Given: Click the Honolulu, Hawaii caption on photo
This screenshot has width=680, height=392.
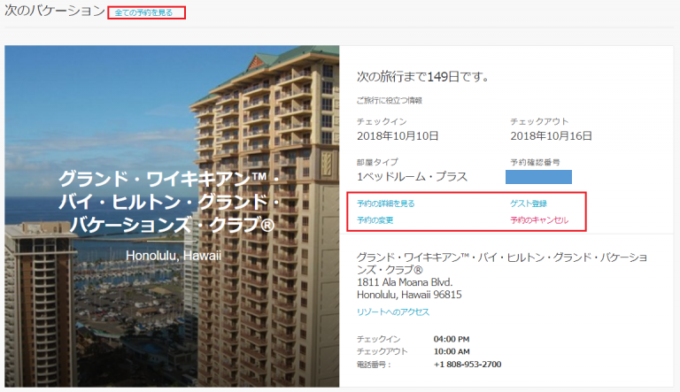Looking at the screenshot, I should click(173, 256).
